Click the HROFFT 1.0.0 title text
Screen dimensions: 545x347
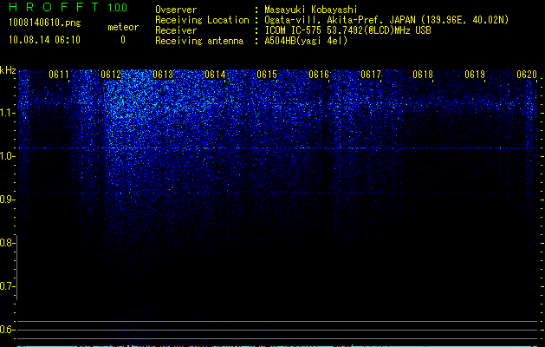(x=68, y=7)
